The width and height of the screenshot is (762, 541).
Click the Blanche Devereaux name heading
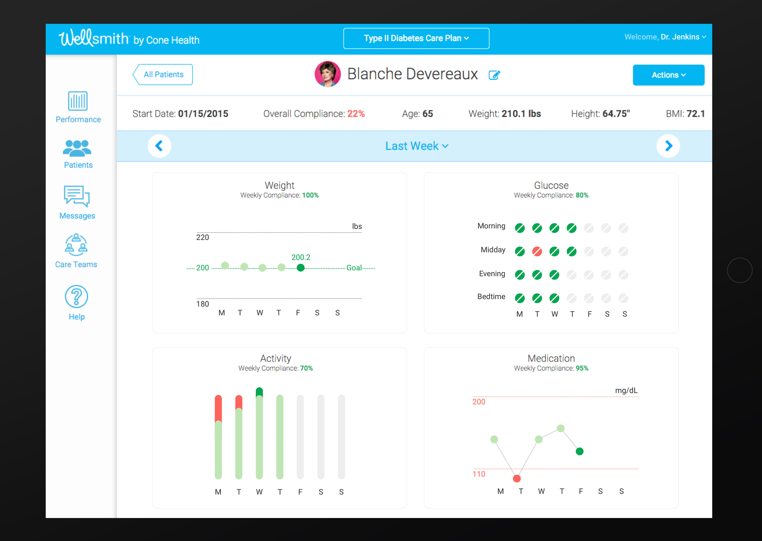pos(412,74)
